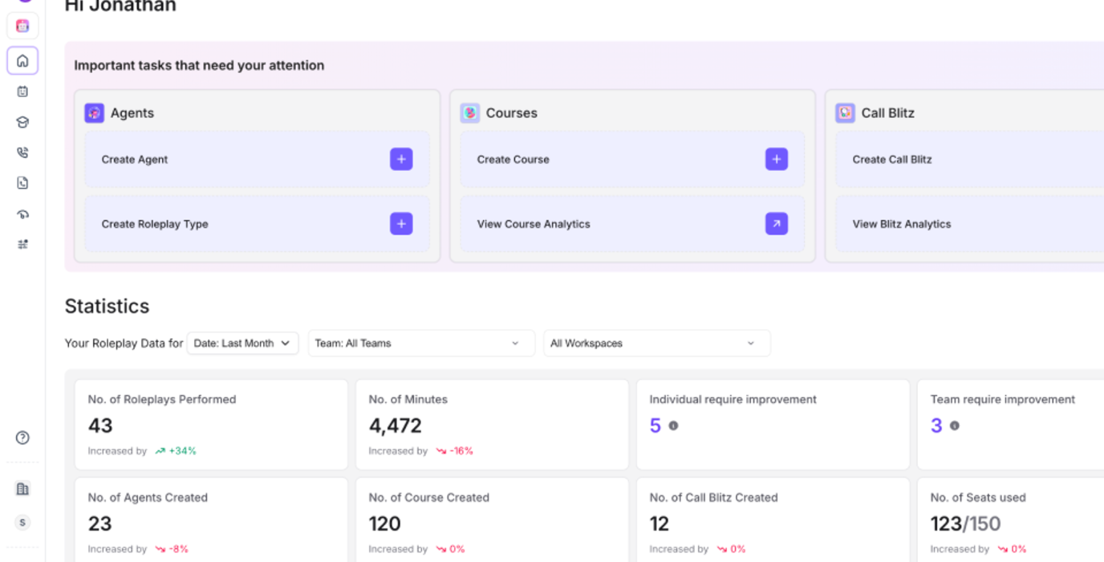Click the pink calendar app icon in sidebar
This screenshot has height=562, width=1104.
(x=22, y=26)
